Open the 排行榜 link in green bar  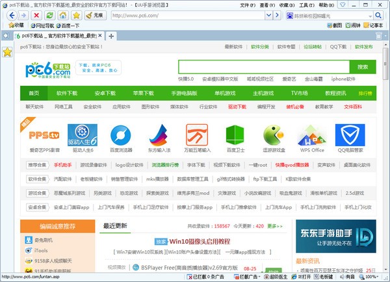365,94
